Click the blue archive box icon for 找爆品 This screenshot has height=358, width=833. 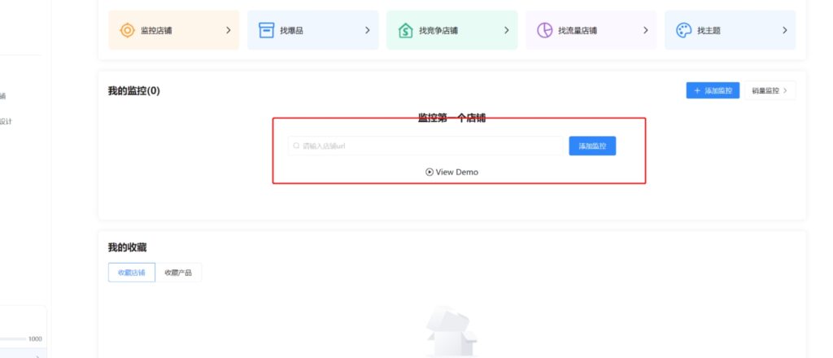pos(266,30)
